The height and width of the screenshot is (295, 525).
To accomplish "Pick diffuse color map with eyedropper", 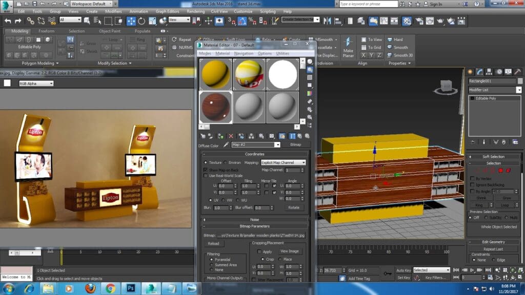I will coord(226,144).
